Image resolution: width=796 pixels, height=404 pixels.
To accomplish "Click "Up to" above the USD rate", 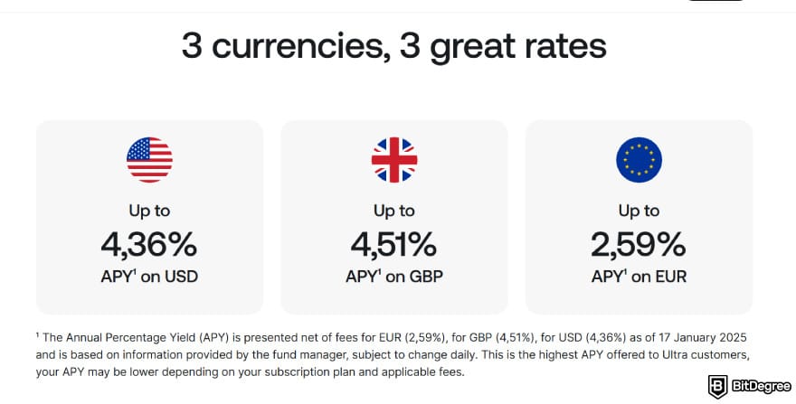I will point(149,211).
